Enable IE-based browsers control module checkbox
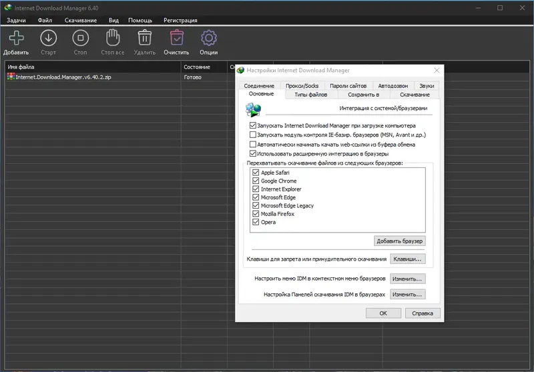The height and width of the screenshot is (372, 534). coord(253,135)
